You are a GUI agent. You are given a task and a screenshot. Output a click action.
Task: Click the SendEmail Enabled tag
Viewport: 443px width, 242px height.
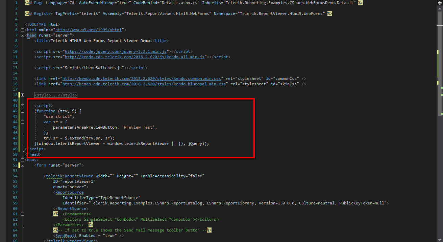pyautogui.click(x=89, y=236)
